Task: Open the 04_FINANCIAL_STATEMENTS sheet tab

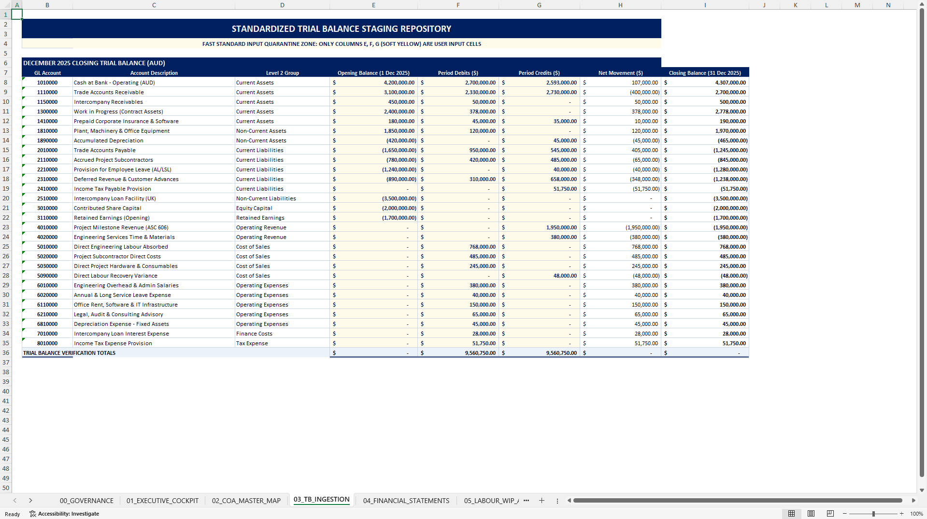Action: point(406,501)
